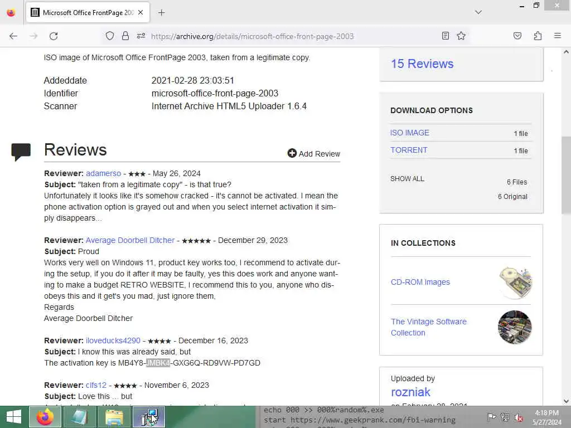Click the 6 Original files text
Screen dimensions: 571x428
pos(512,197)
